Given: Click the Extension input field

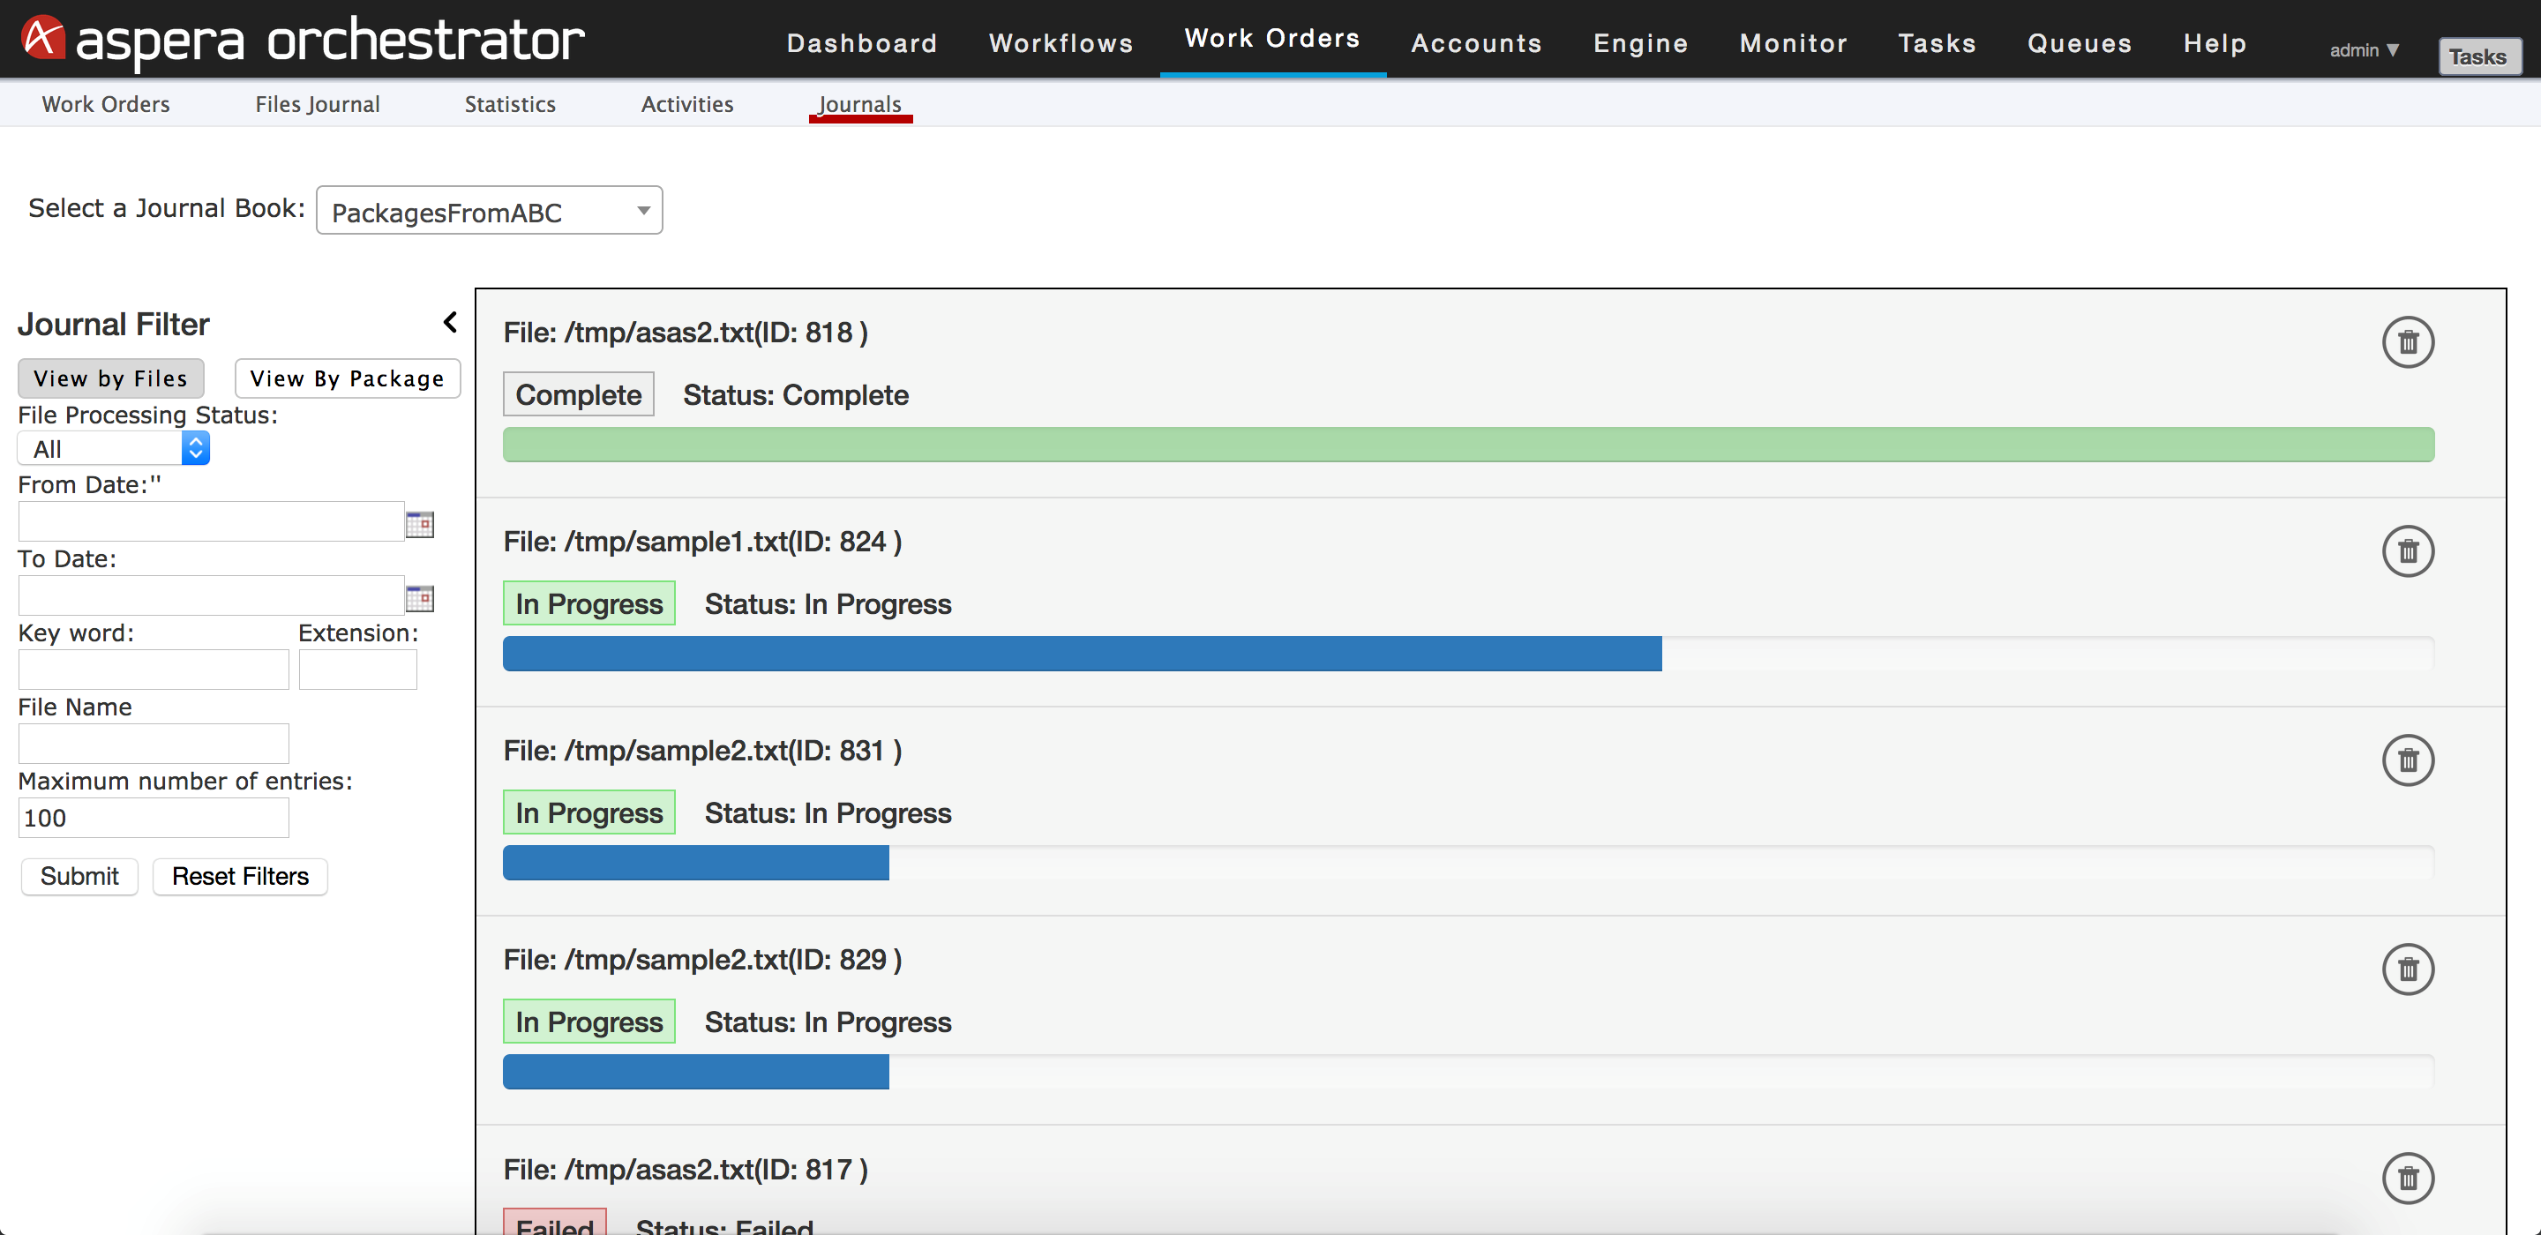Looking at the screenshot, I should (x=357, y=669).
